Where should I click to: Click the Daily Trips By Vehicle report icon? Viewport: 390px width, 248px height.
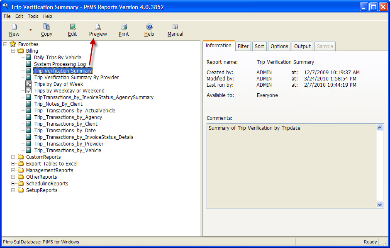29,57
